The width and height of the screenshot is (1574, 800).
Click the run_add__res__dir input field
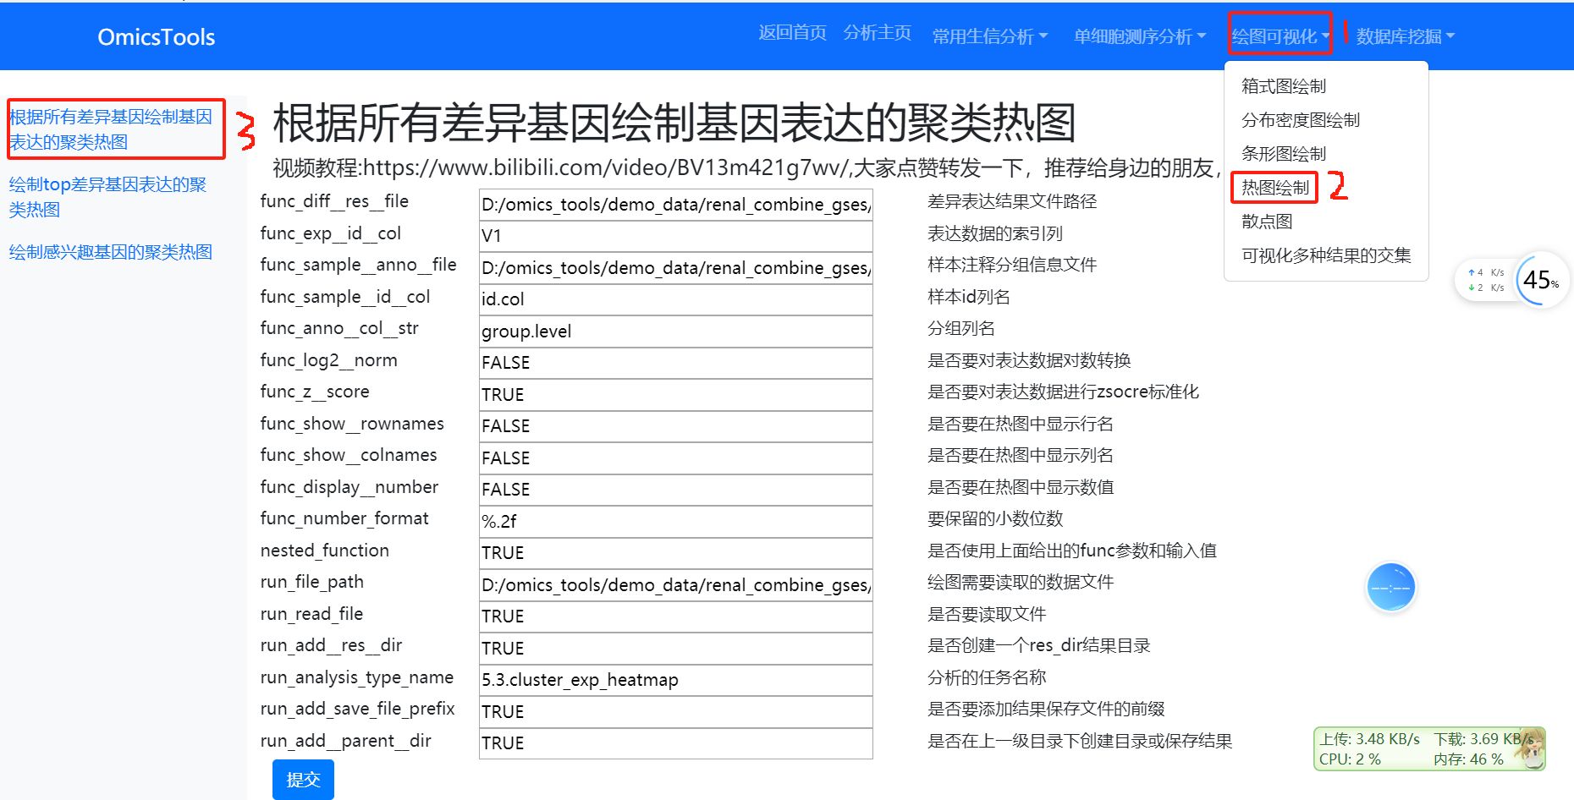pos(675,649)
